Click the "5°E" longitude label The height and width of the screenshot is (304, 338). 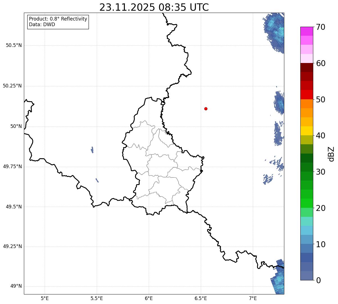point(45,298)
